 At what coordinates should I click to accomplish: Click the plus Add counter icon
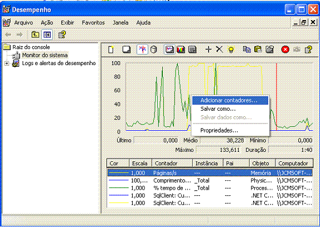point(209,50)
